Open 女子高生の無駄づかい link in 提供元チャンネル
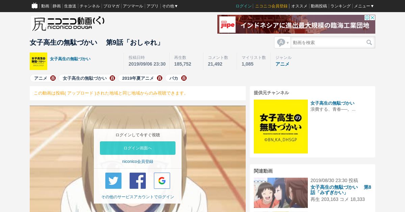Image resolution: width=405 pixels, height=212 pixels. pos(332,103)
